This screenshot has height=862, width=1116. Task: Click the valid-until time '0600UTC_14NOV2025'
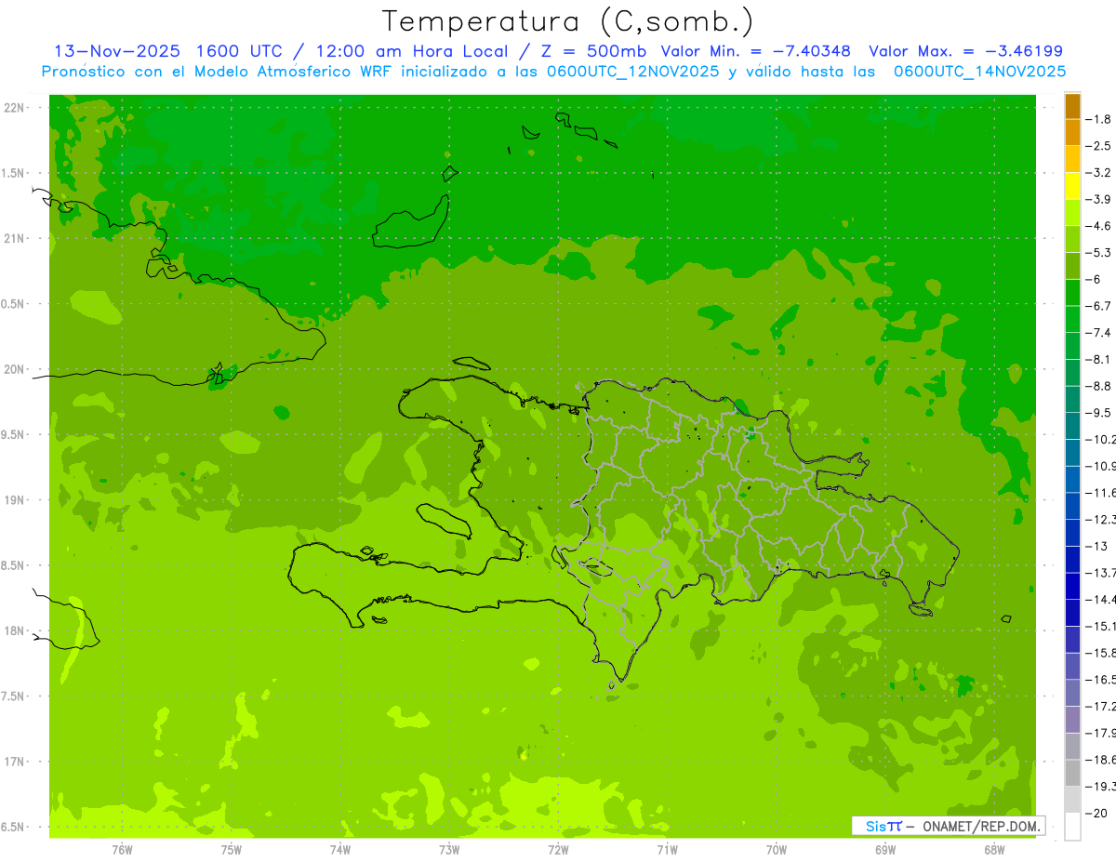[979, 72]
